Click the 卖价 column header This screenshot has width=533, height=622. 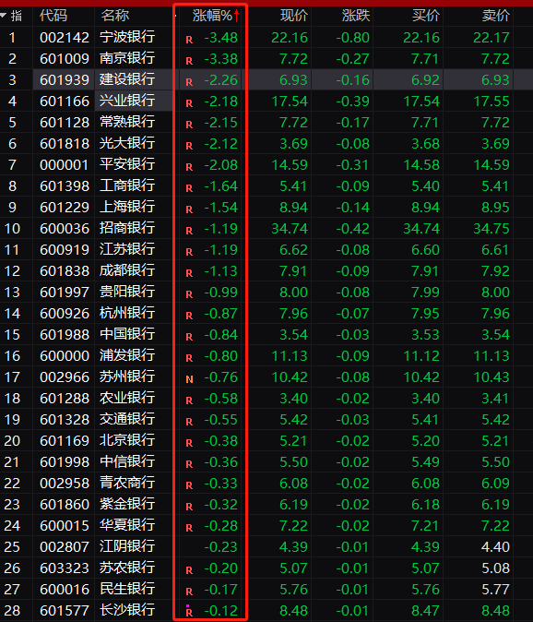point(496,16)
